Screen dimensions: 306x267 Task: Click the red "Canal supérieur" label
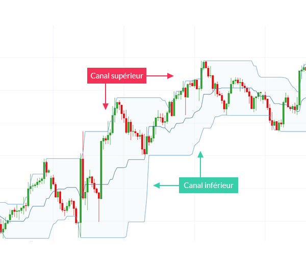117,76
